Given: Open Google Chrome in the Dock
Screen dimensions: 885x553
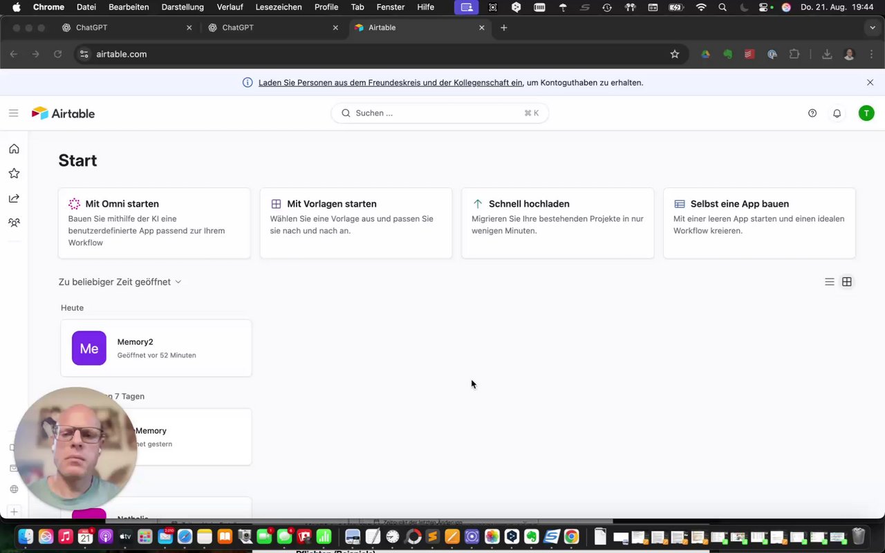Looking at the screenshot, I should (x=571, y=536).
